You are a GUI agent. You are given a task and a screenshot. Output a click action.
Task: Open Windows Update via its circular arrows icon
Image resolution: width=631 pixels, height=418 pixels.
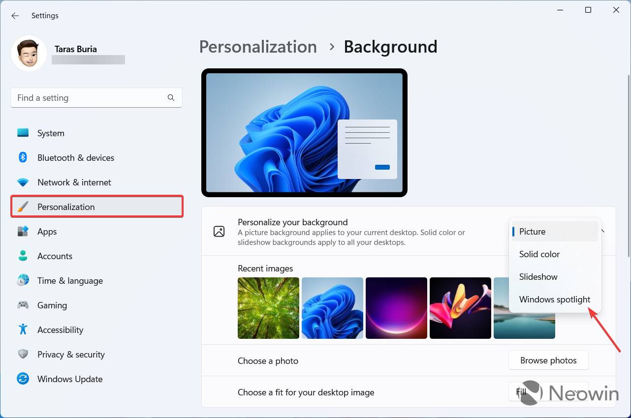23,379
